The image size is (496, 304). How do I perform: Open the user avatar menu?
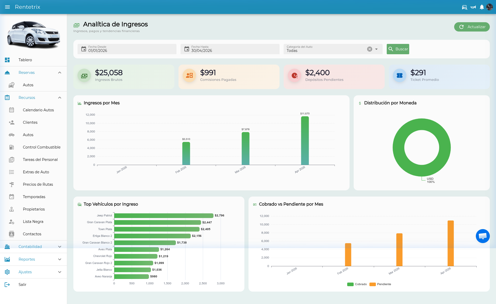pos(490,7)
